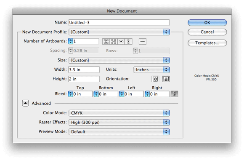Open the Units dropdown showing Inches
244x160 pixels.
[x=151, y=69]
